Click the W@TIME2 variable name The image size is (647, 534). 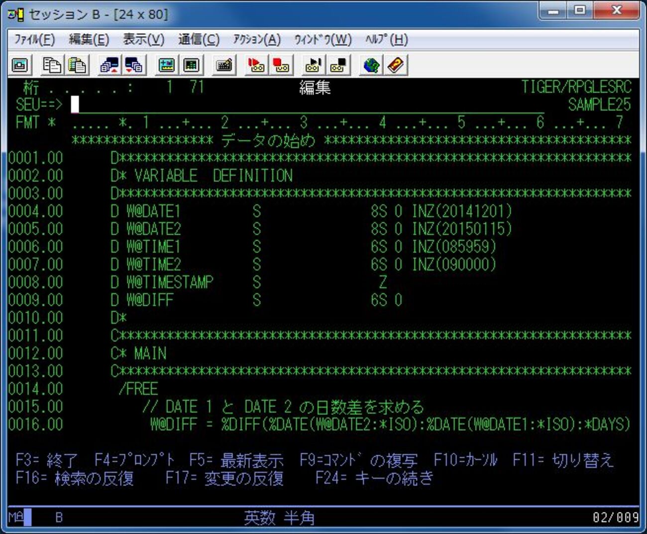click(153, 265)
